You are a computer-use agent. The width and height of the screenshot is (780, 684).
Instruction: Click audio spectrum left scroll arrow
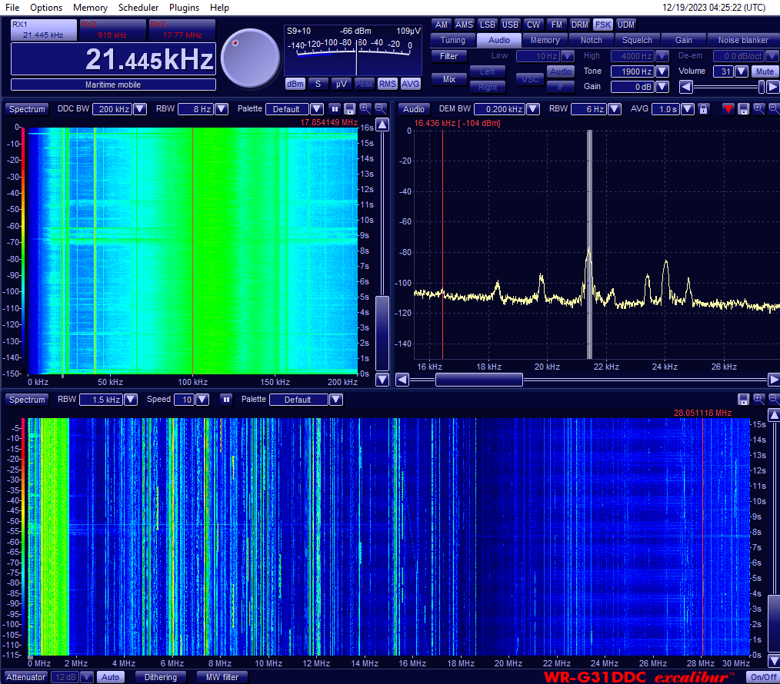(x=402, y=380)
